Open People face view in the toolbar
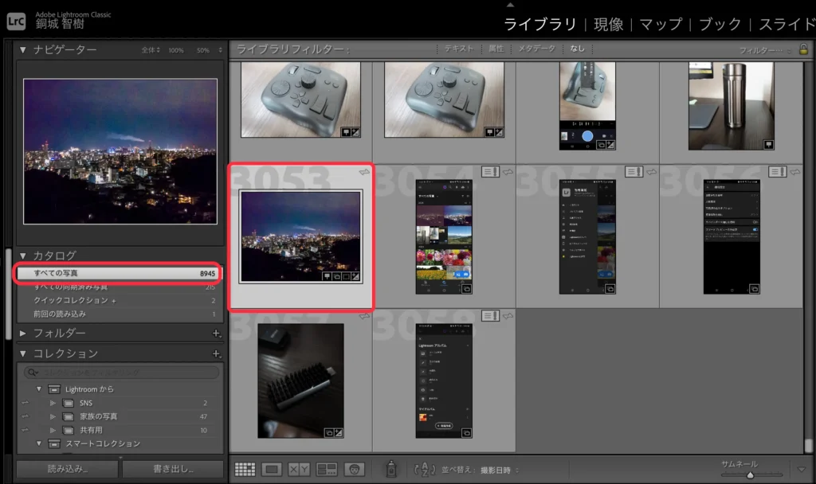The width and height of the screenshot is (816, 484). 355,470
